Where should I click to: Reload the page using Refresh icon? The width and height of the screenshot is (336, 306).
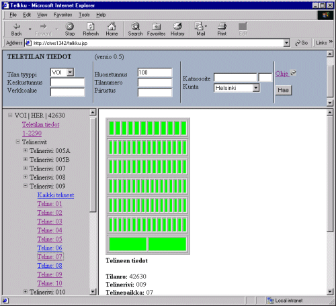(91, 29)
